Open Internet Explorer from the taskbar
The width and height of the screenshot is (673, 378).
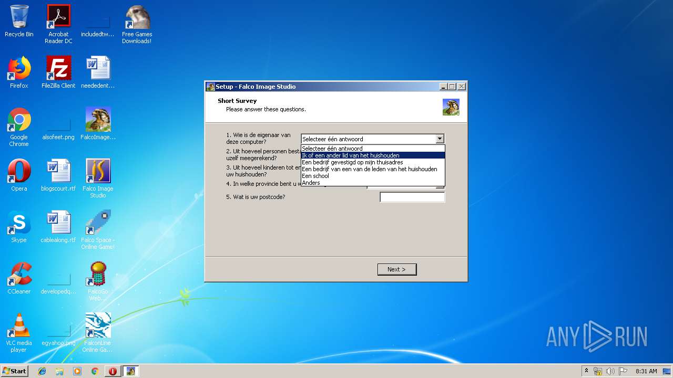tap(42, 371)
